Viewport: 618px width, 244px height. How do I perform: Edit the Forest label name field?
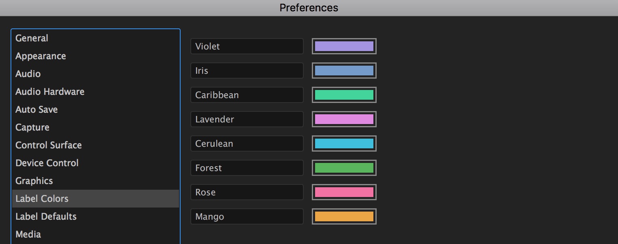(247, 168)
